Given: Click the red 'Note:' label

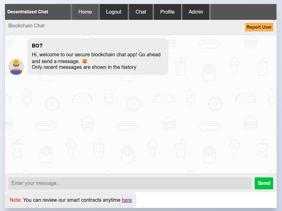Looking at the screenshot, I should [16, 200].
